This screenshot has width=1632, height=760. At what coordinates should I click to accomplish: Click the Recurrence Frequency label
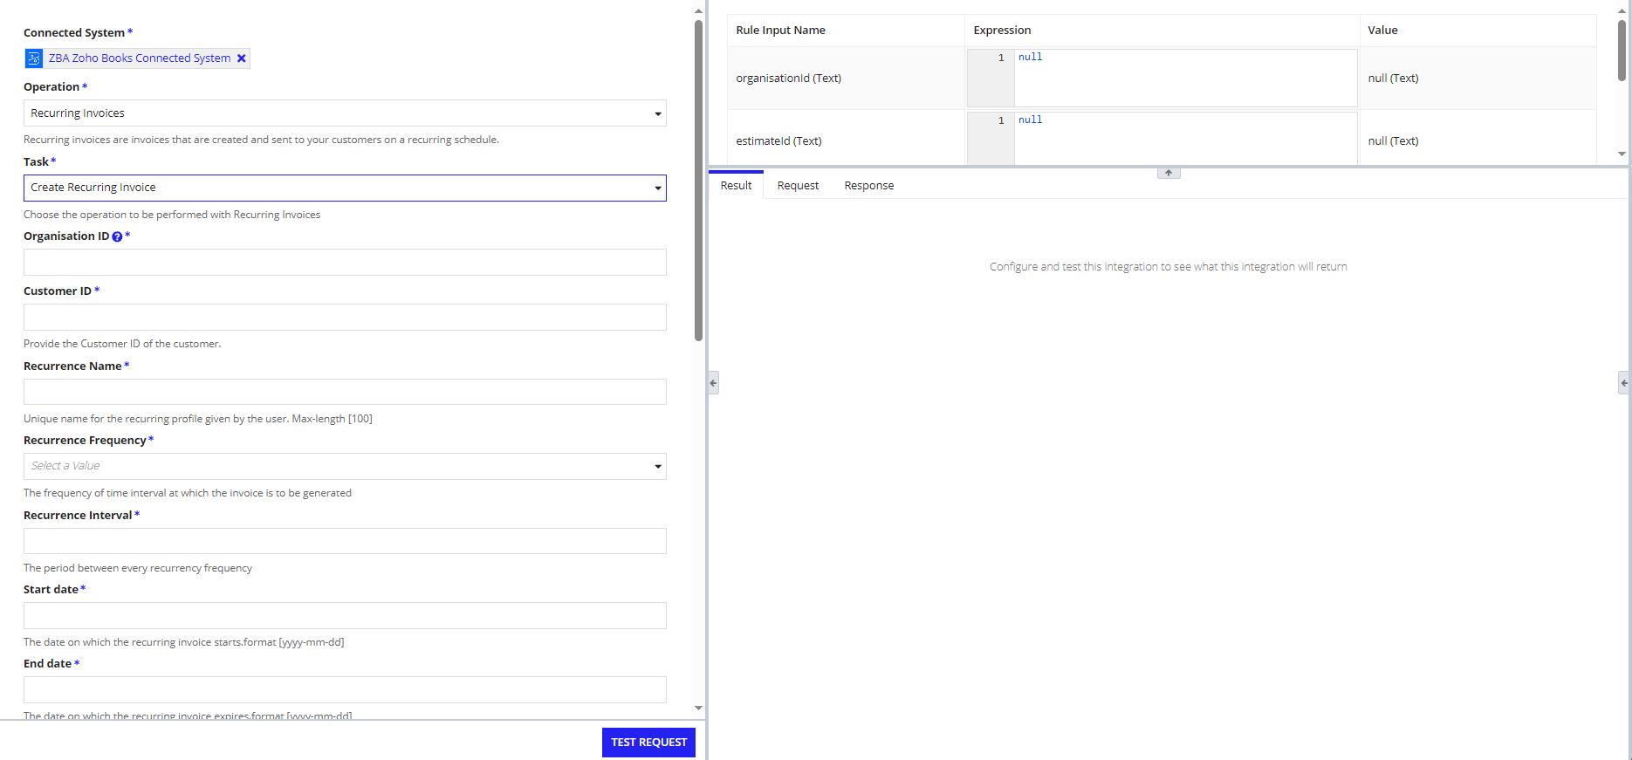pyautogui.click(x=85, y=440)
